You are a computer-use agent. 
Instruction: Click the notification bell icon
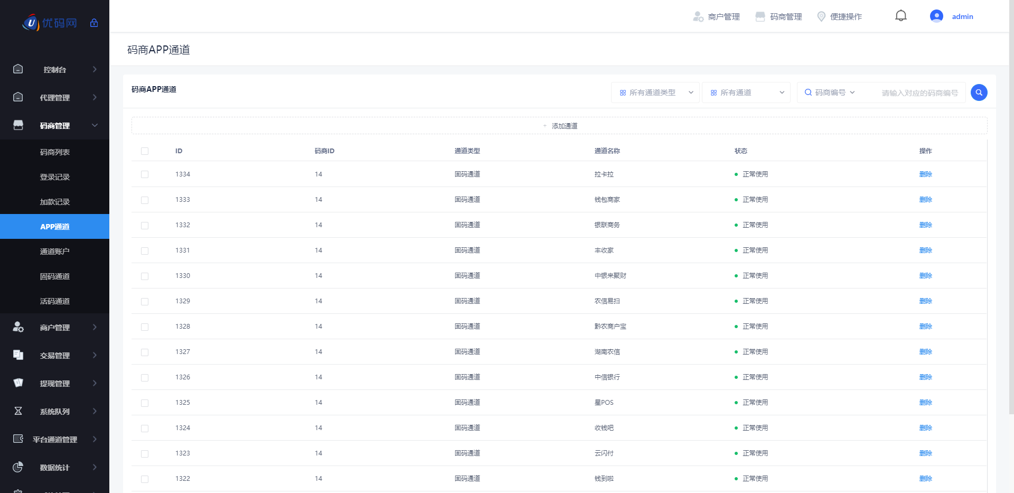(x=900, y=16)
